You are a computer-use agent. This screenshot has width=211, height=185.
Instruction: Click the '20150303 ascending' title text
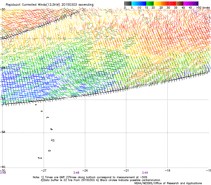[77, 5]
